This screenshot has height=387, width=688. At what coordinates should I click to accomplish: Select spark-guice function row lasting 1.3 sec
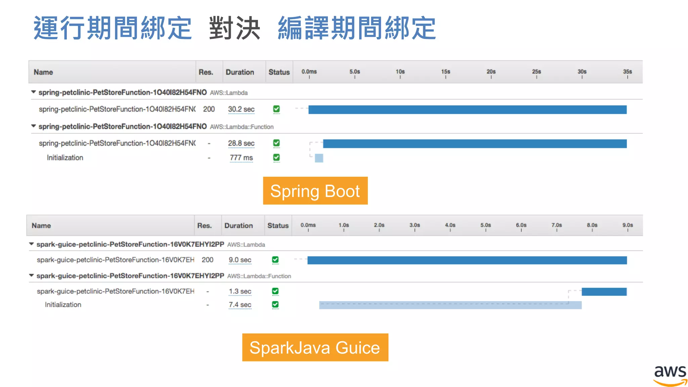pyautogui.click(x=336, y=291)
